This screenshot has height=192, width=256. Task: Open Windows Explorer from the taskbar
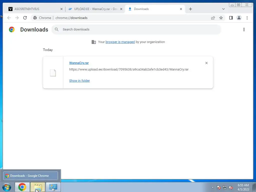point(38,187)
